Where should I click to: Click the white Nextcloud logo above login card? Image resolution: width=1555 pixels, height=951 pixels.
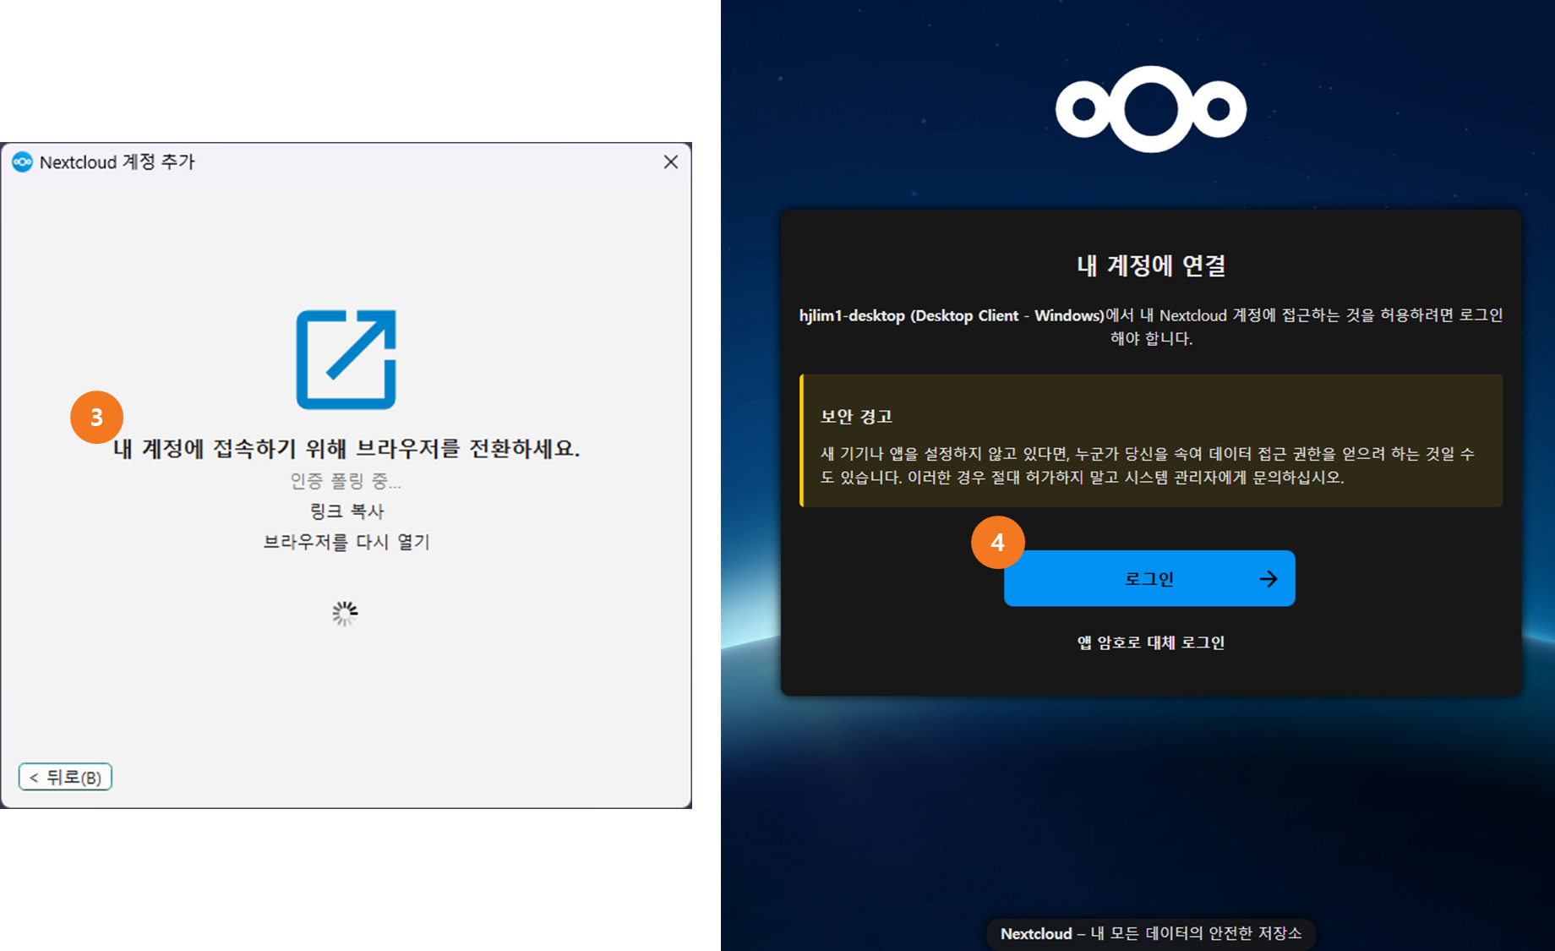click(1150, 110)
